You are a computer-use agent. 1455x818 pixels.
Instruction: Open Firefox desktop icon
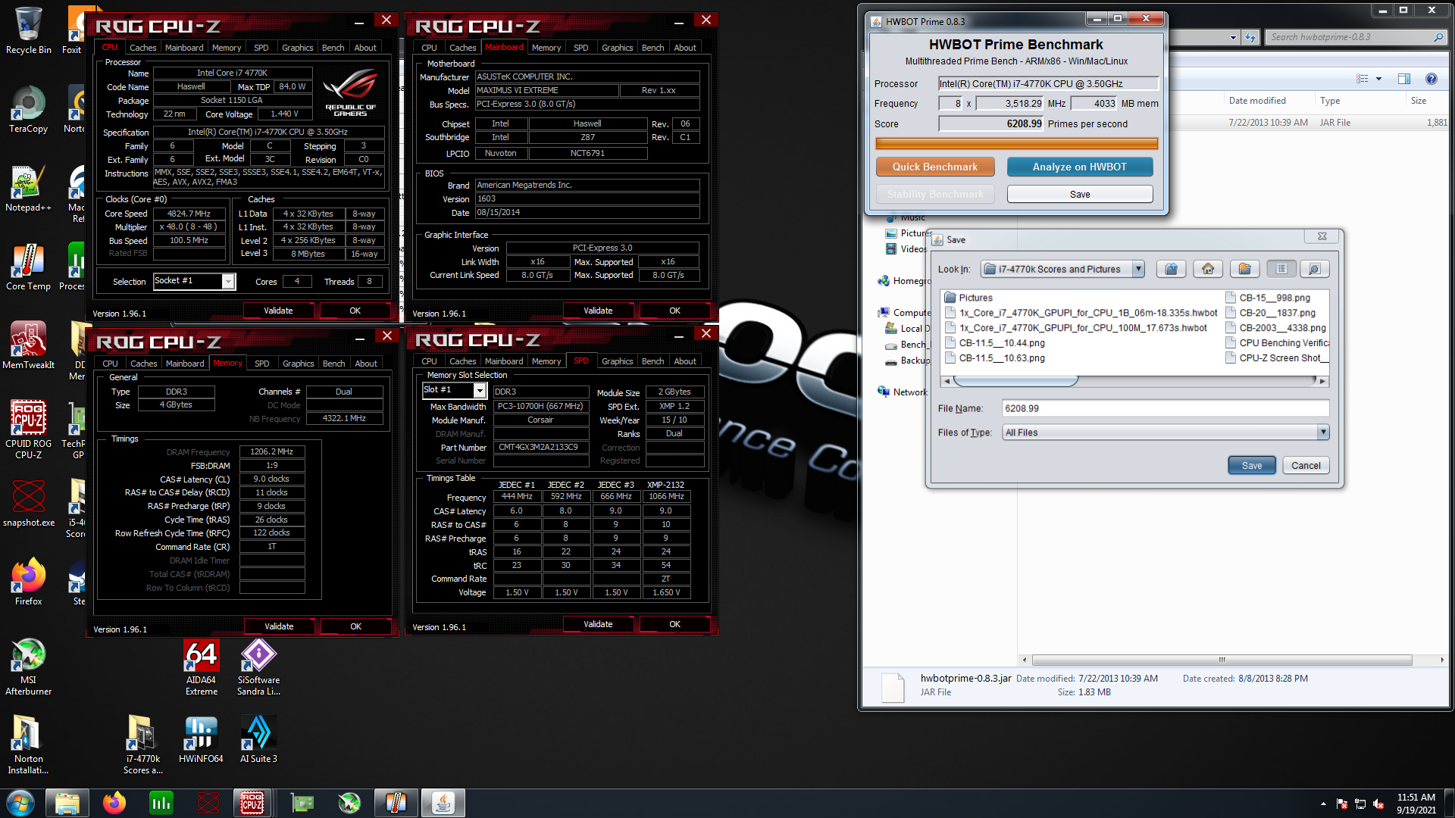[28, 582]
